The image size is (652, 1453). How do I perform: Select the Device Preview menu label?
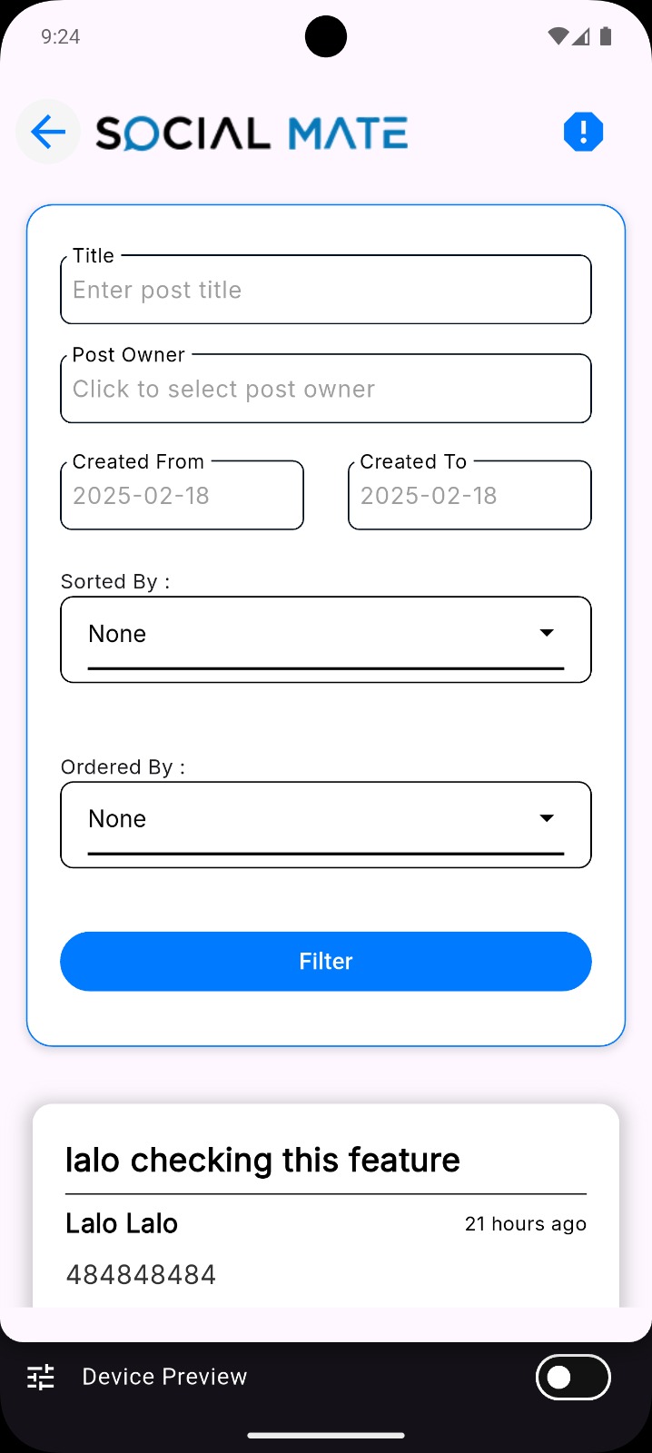pos(163,1377)
